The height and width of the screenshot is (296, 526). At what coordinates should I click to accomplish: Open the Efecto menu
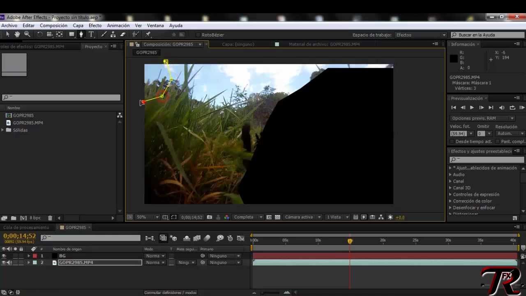point(95,25)
